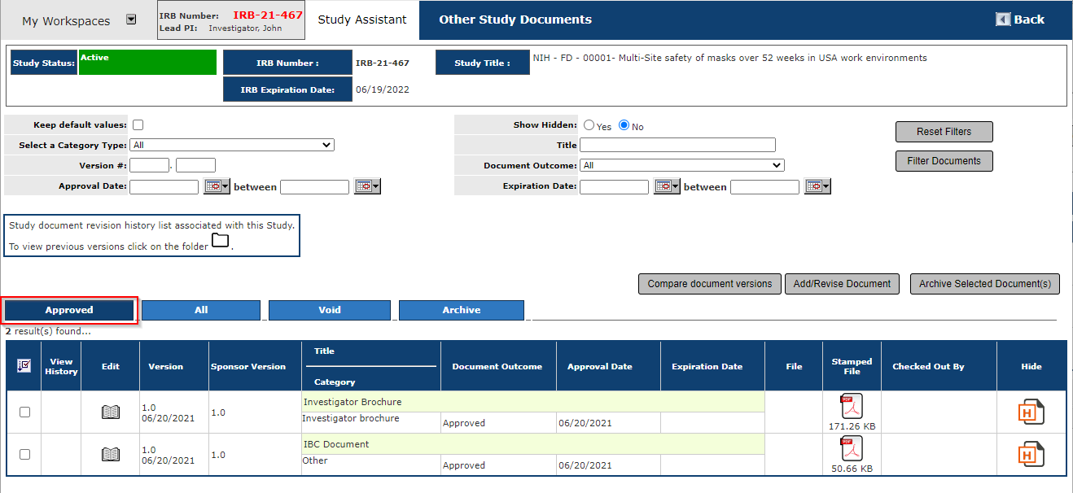This screenshot has height=493, width=1073.
Task: Open the first Approval Date calendar picker
Action: coord(217,186)
